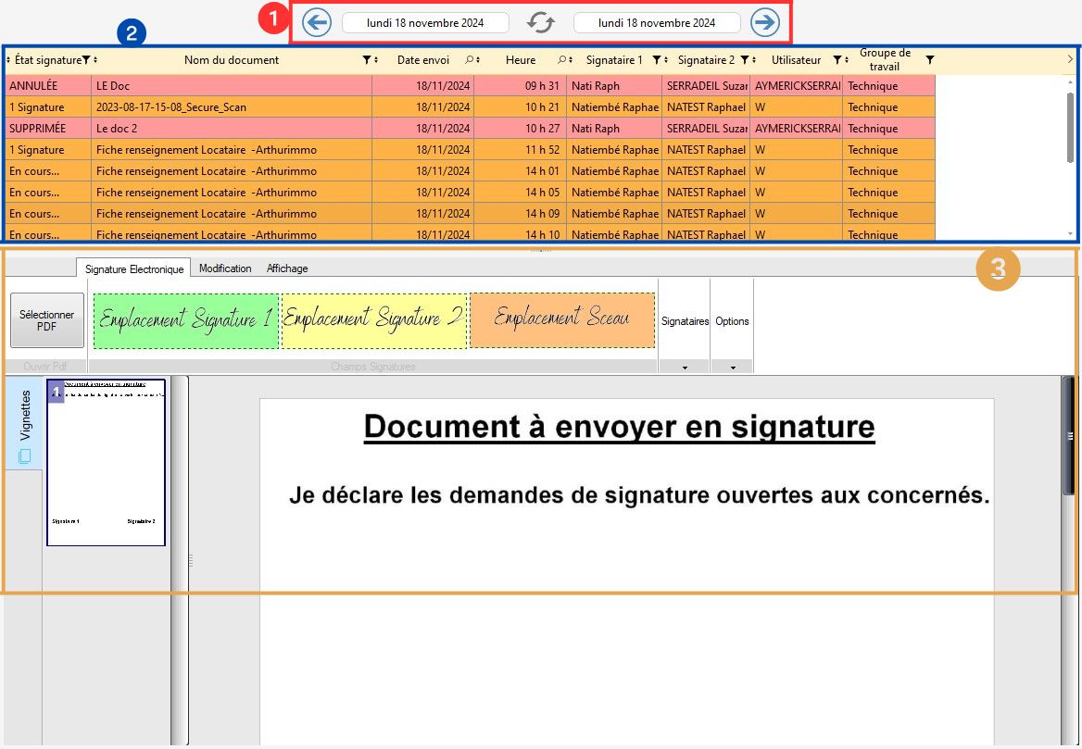This screenshot has height=749, width=1082.
Task: Open the start date picker field
Action: [x=425, y=23]
